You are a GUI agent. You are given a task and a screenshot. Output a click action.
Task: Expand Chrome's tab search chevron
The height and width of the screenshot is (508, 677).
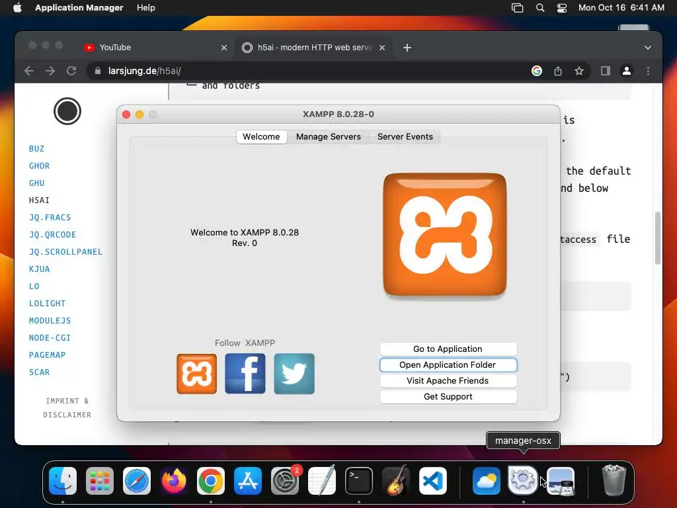point(648,48)
